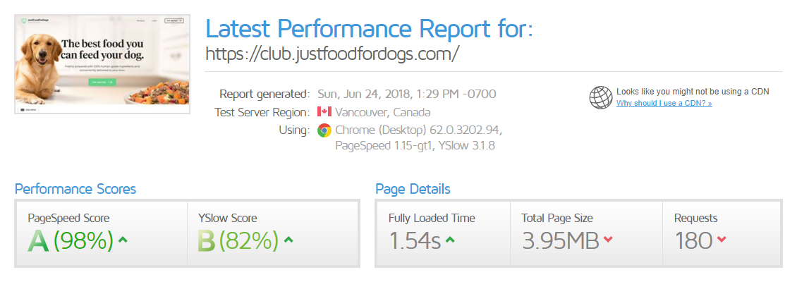The image size is (797, 282).
Task: Click the 'PageSpeed Score' label
Action: [68, 219]
